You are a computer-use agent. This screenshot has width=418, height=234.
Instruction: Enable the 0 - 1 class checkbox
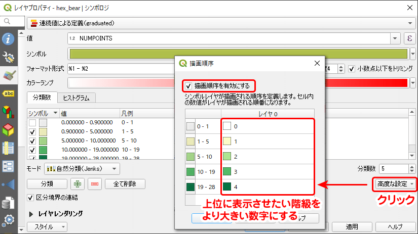coord(32,123)
